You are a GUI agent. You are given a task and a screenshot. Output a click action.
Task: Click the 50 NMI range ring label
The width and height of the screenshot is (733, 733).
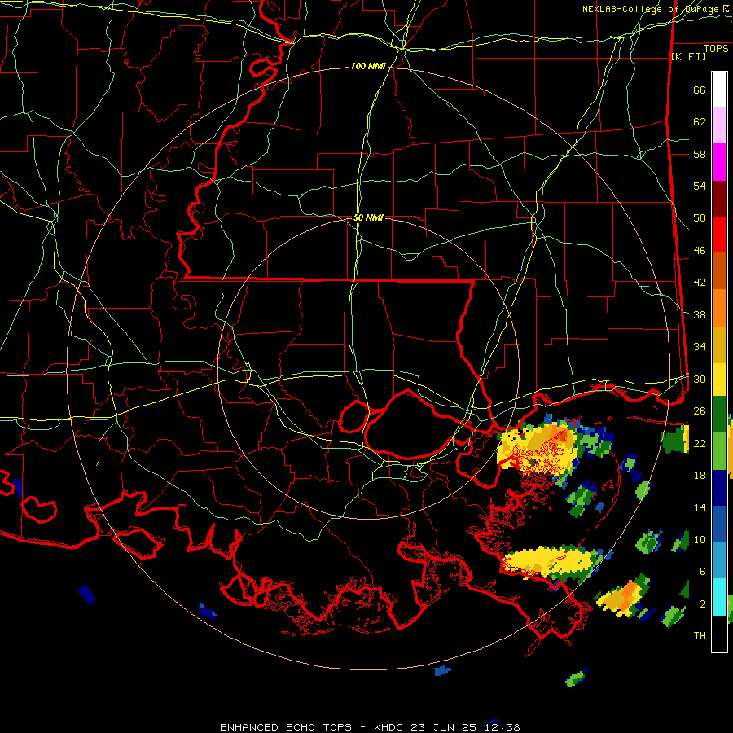point(368,217)
